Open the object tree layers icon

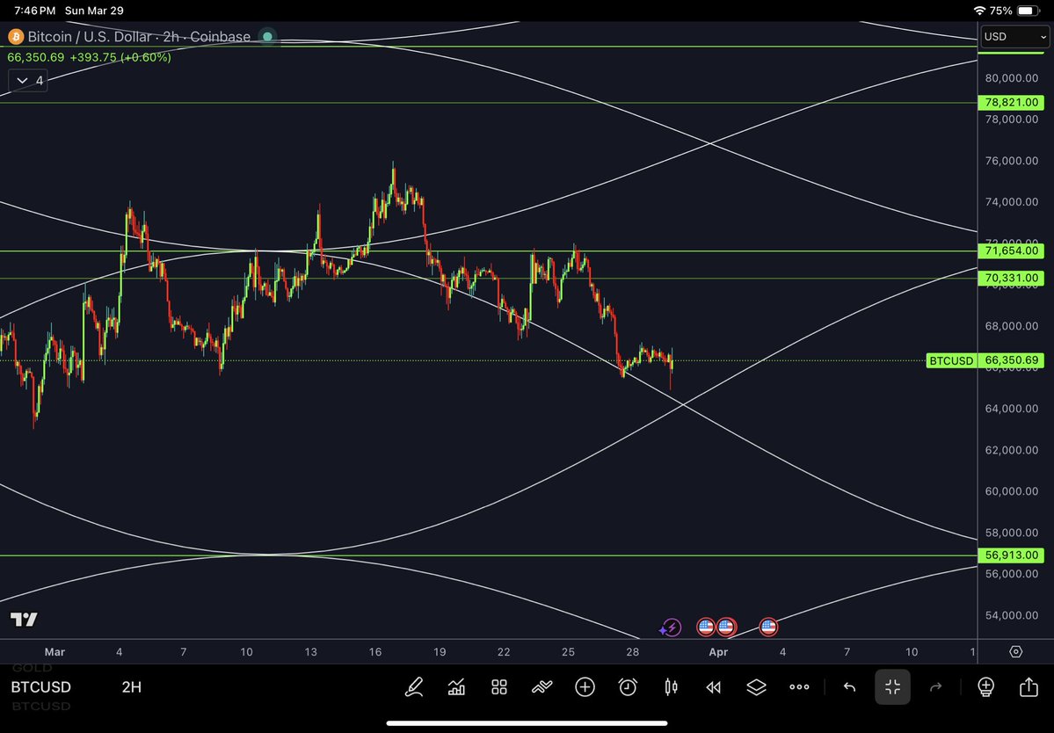[x=756, y=686]
